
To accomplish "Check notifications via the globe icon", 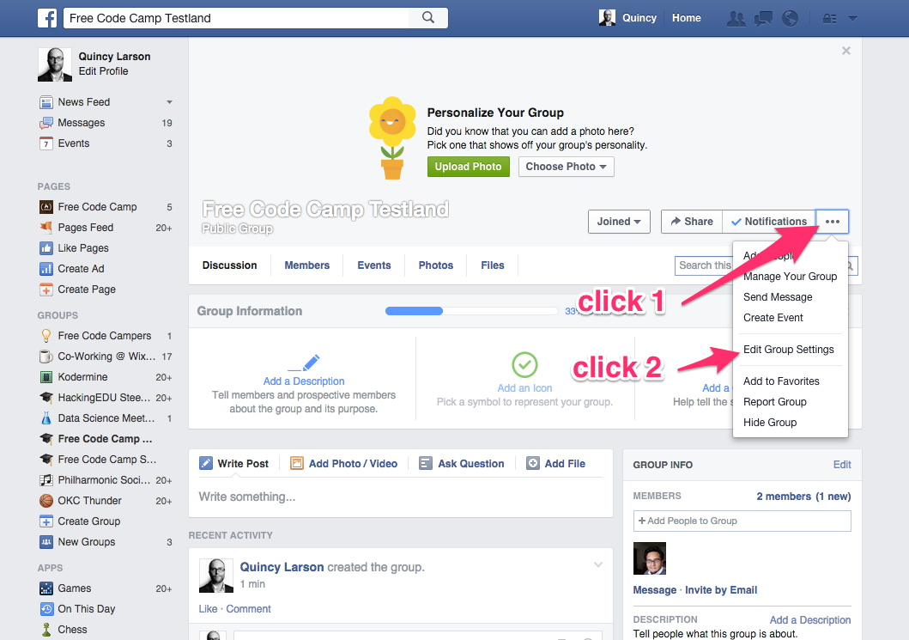I will point(789,17).
